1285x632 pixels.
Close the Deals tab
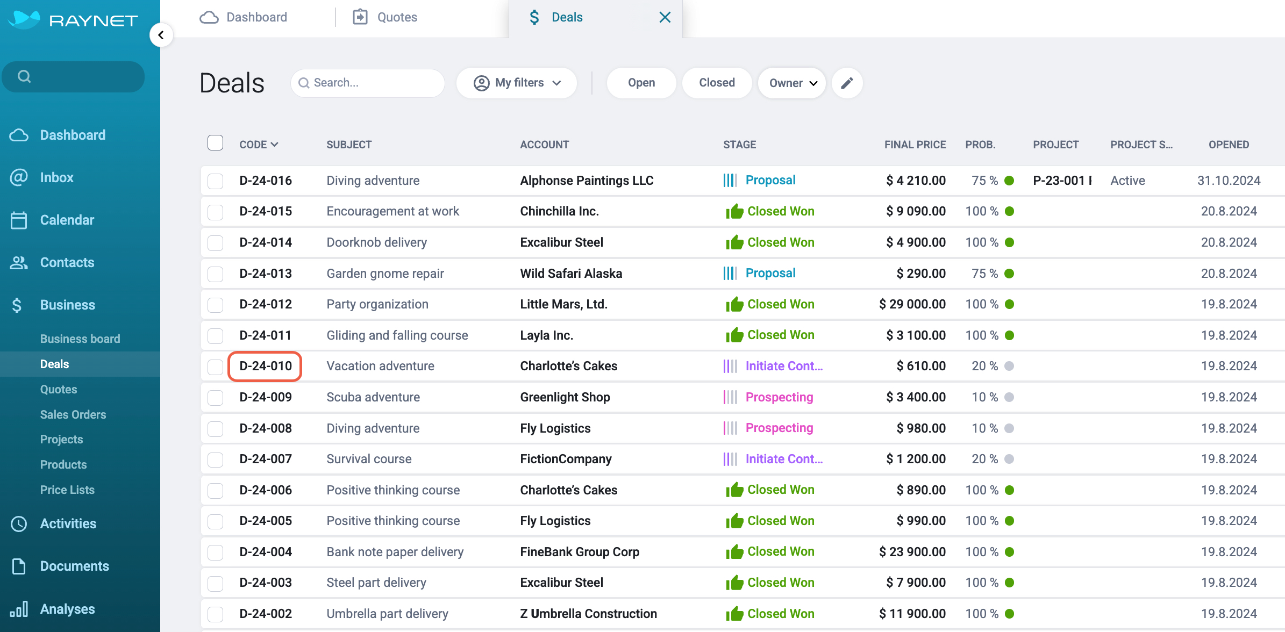point(665,17)
